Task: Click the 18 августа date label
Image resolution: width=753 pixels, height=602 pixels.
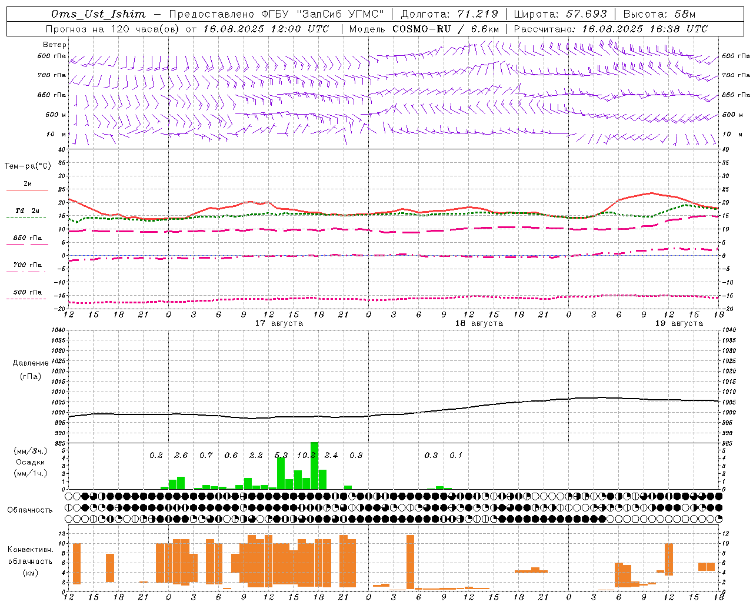Action: click(478, 323)
